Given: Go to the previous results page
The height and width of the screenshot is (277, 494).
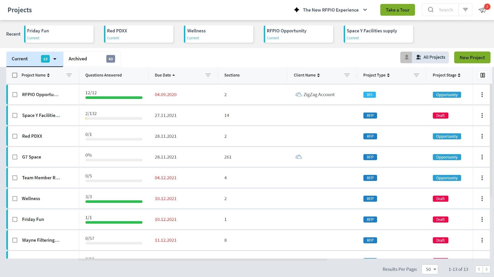Looking at the screenshot, I should pos(479,269).
